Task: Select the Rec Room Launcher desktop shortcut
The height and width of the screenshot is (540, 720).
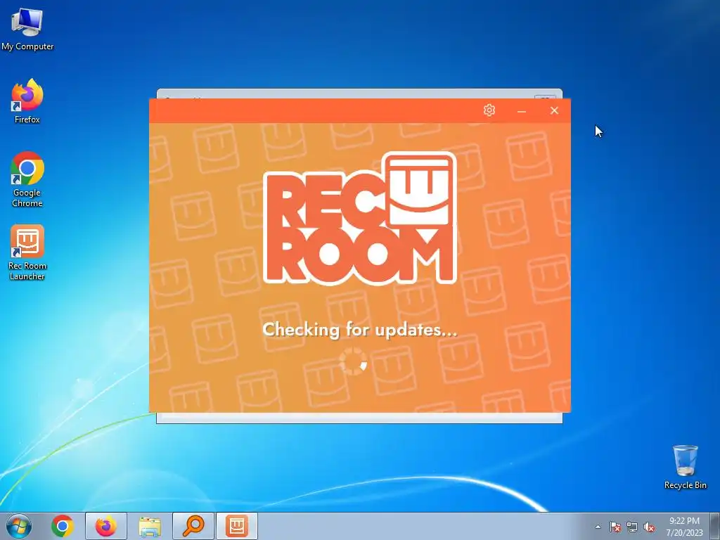Action: pyautogui.click(x=27, y=252)
